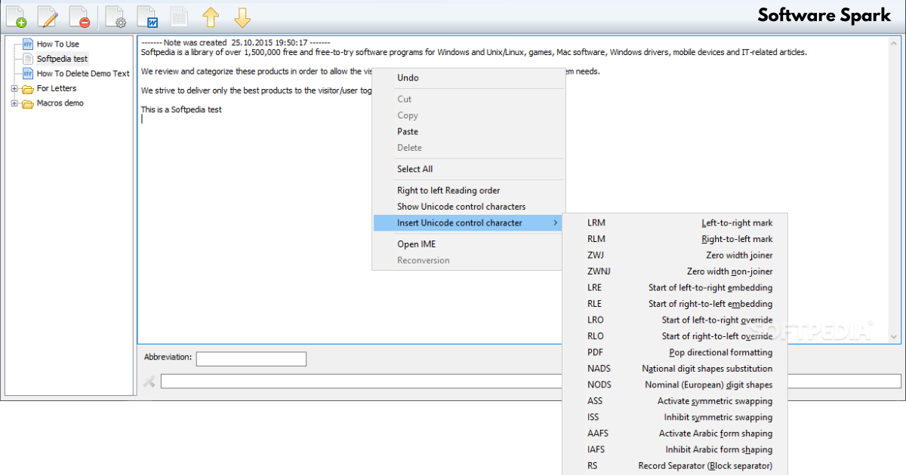Click the Word document icon in the toolbar

[147, 16]
